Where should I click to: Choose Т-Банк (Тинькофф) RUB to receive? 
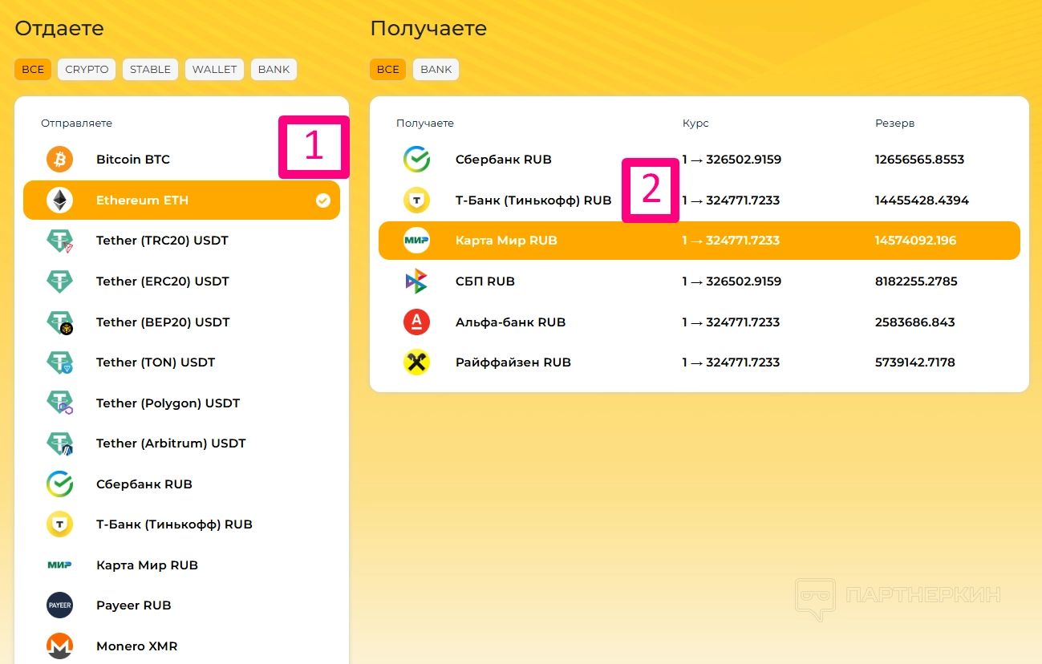[x=533, y=200]
